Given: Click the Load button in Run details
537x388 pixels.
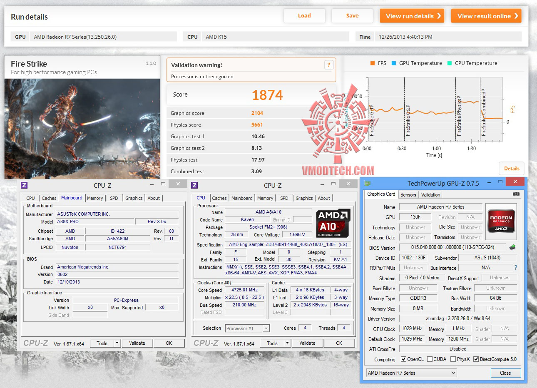Looking at the screenshot, I should coord(304,16).
